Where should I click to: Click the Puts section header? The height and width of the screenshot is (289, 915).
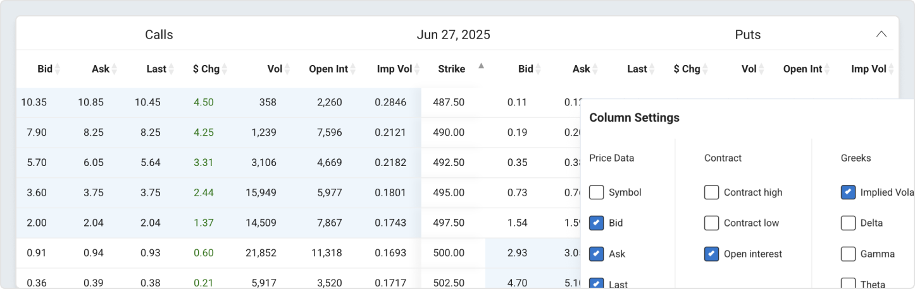point(747,35)
